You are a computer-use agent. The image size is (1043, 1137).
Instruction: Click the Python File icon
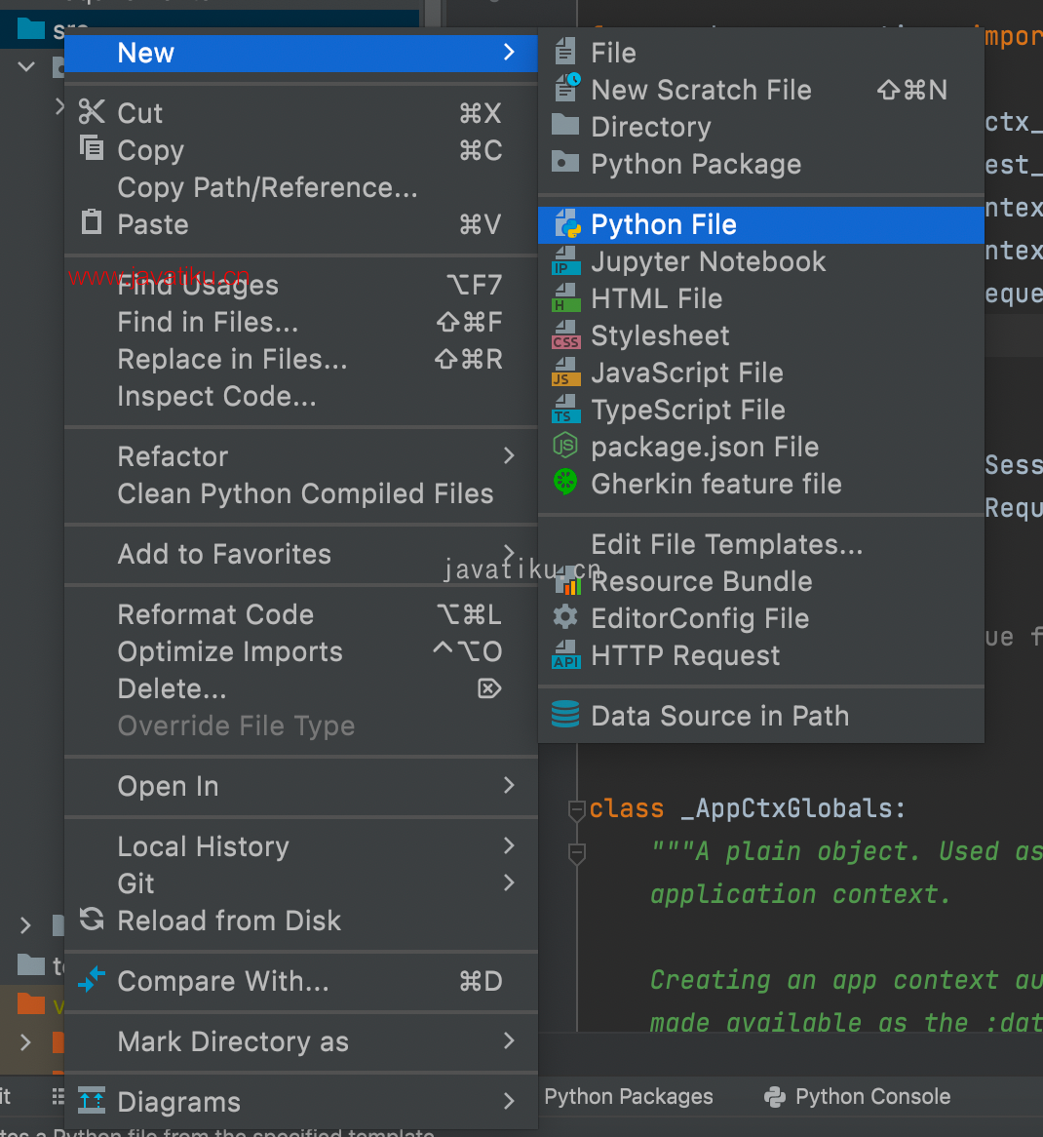click(x=567, y=224)
